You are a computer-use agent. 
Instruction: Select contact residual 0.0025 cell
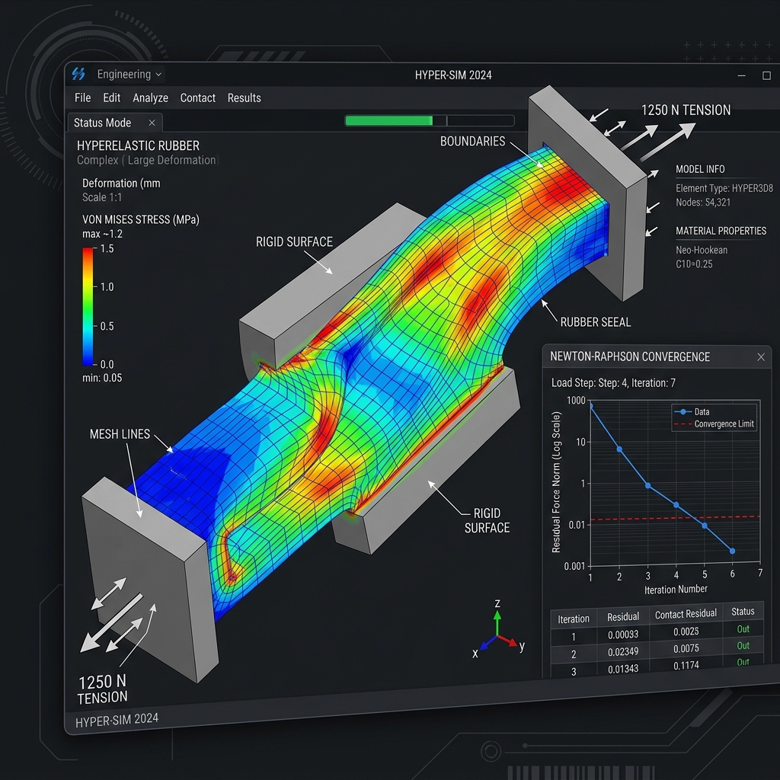(x=686, y=631)
